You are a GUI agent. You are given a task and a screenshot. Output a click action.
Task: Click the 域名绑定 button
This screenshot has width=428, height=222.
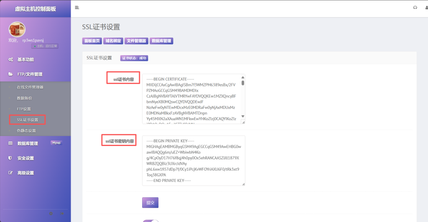(113, 41)
